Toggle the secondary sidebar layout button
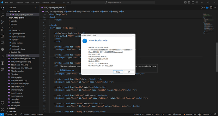 193,3
